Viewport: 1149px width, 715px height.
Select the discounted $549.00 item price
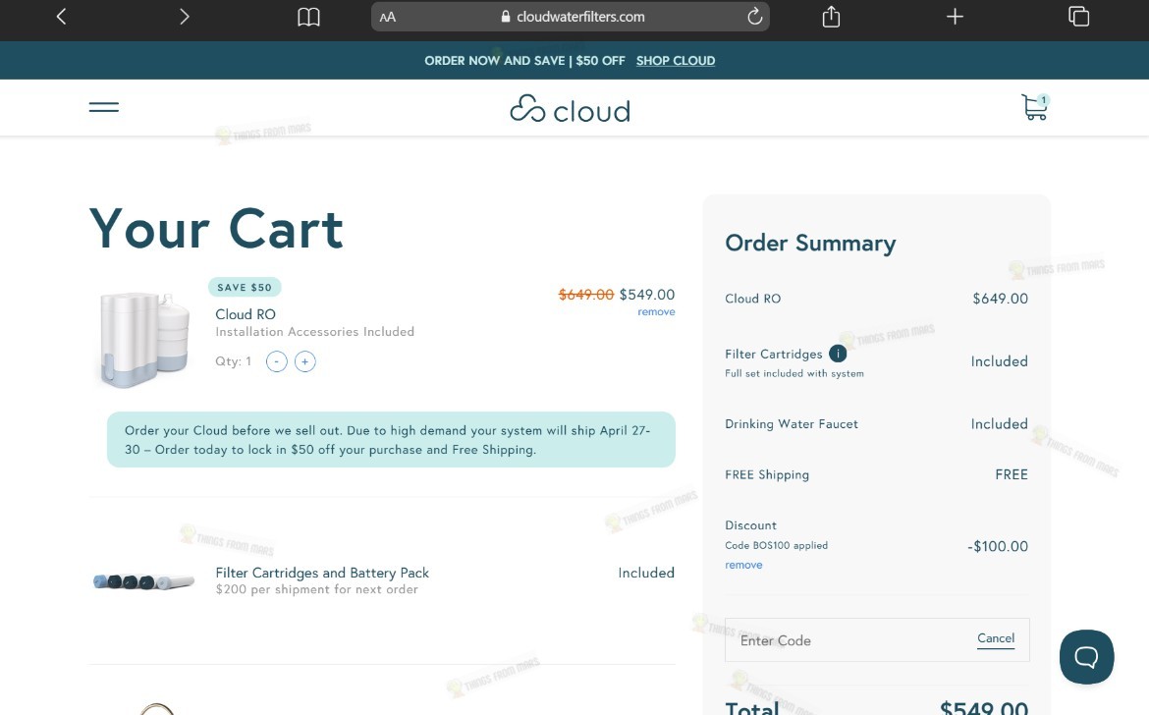point(647,295)
